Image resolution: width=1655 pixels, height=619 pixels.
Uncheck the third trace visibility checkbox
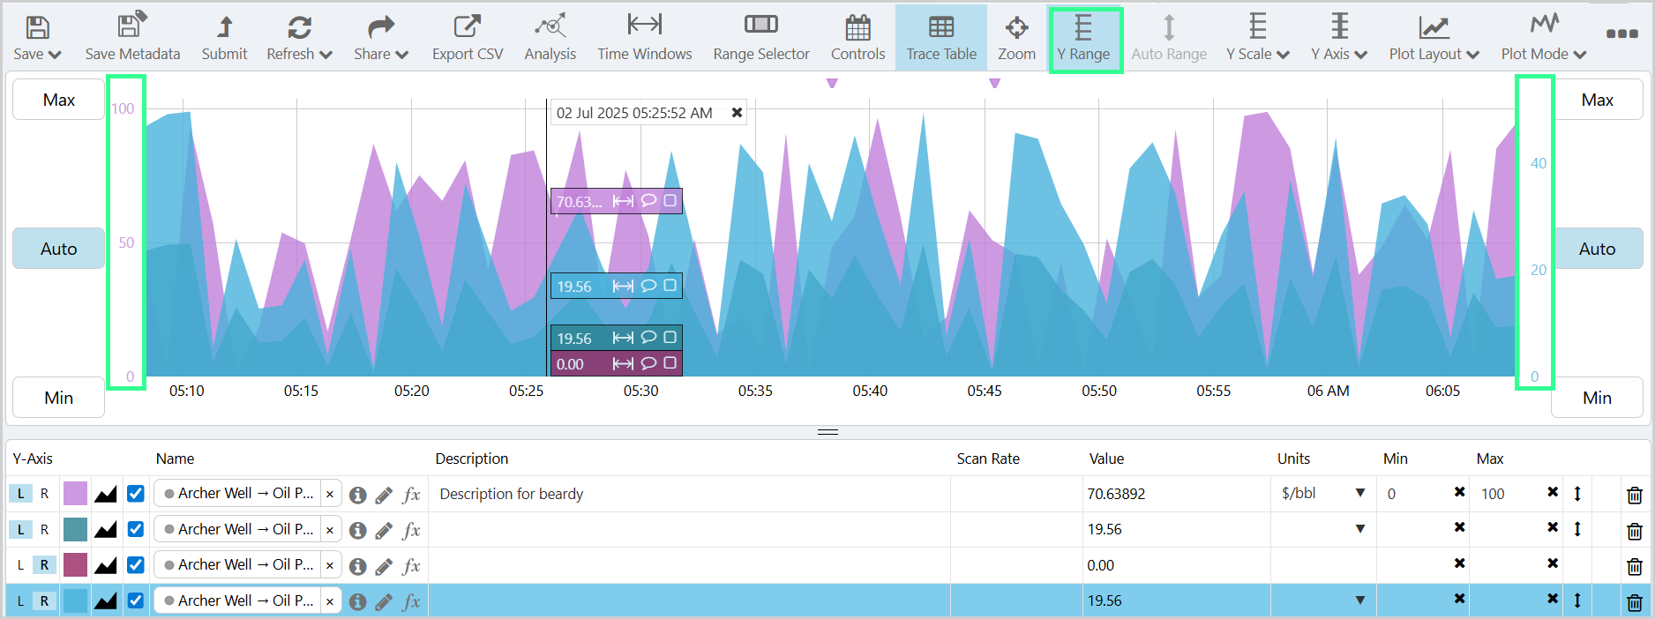tap(135, 565)
